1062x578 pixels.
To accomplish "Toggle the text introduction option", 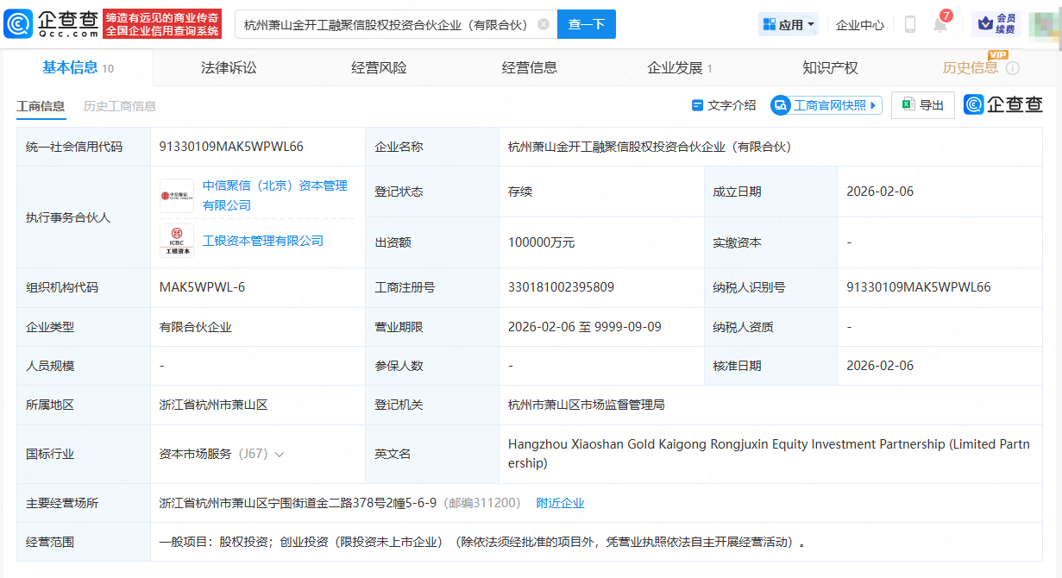I will tap(723, 105).
